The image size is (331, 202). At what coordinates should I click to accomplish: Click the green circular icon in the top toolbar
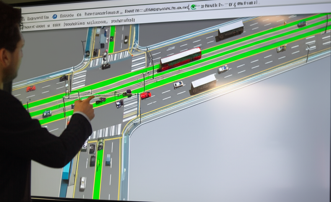pos(193,6)
